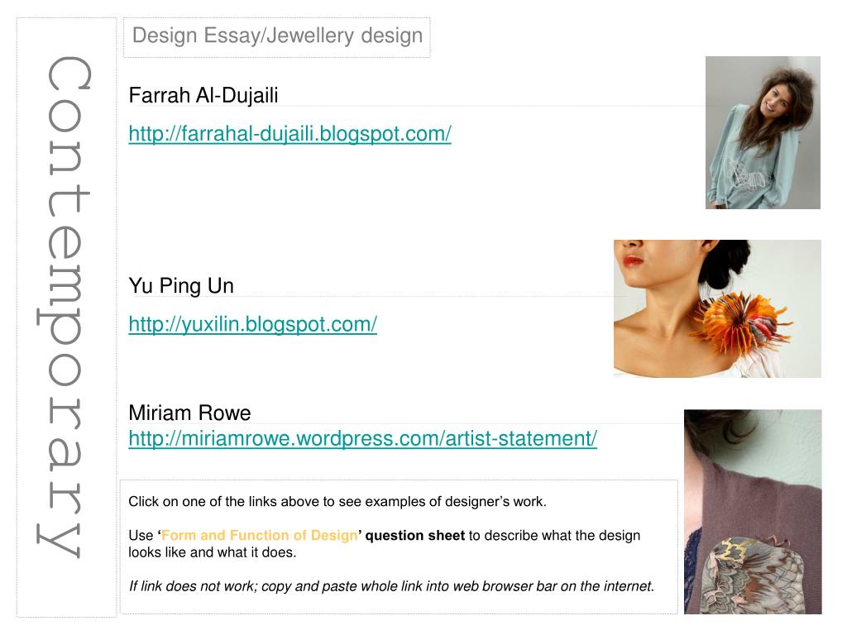Select the Miriam Rowe heading text

[189, 413]
